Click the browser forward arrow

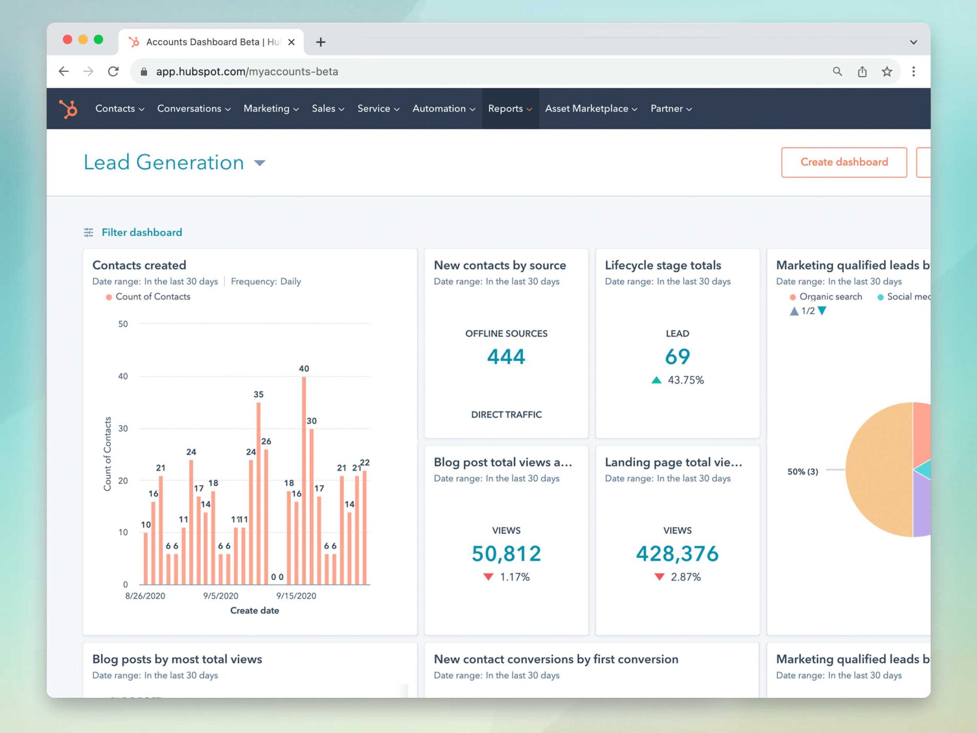pyautogui.click(x=88, y=71)
